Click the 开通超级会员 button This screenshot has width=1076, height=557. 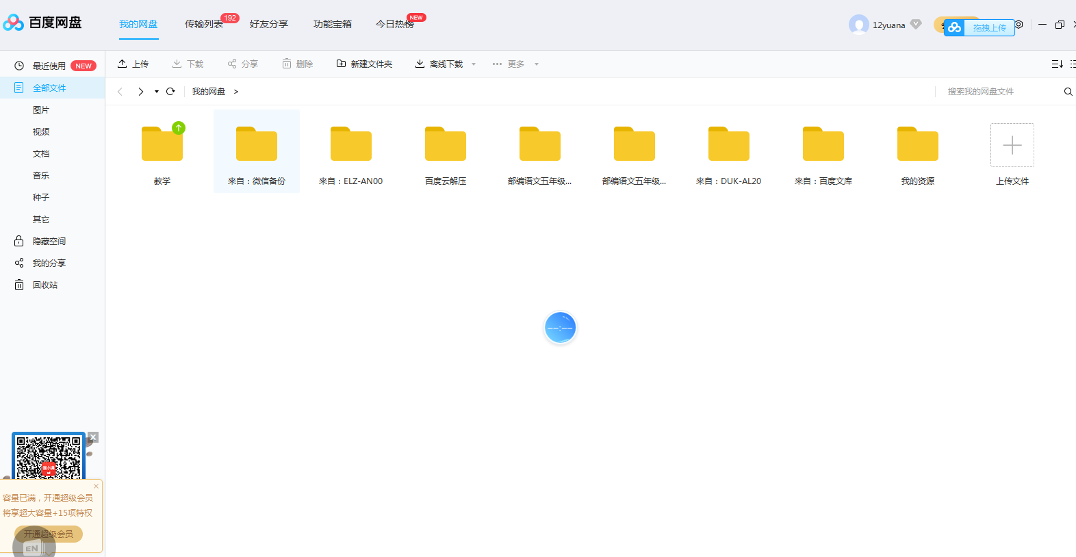[49, 534]
